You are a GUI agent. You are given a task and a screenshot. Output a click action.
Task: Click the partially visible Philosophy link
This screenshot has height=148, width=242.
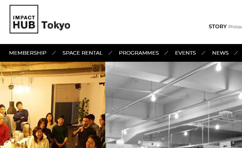click(x=235, y=27)
